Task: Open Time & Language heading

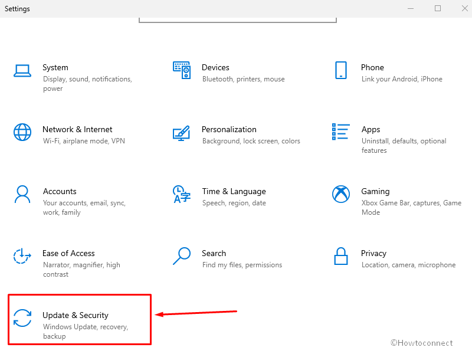Action: (234, 191)
